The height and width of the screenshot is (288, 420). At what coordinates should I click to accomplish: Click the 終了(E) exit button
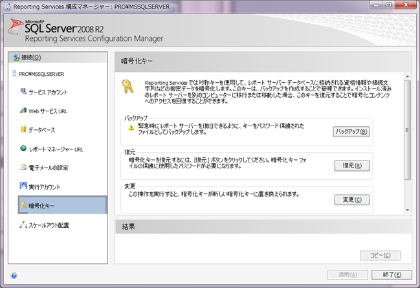point(392,274)
